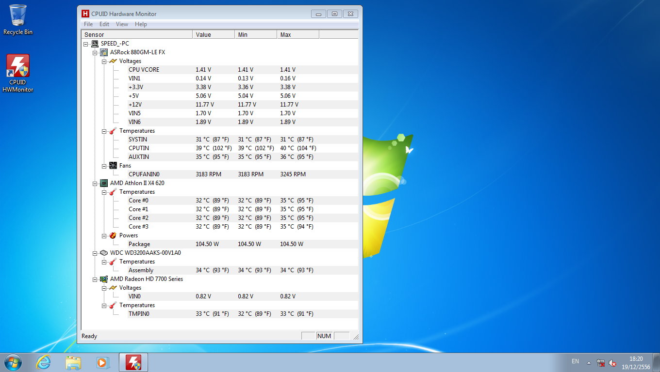660x372 pixels.
Task: Collapse the Voltages group under ASRock
Action: [104, 61]
